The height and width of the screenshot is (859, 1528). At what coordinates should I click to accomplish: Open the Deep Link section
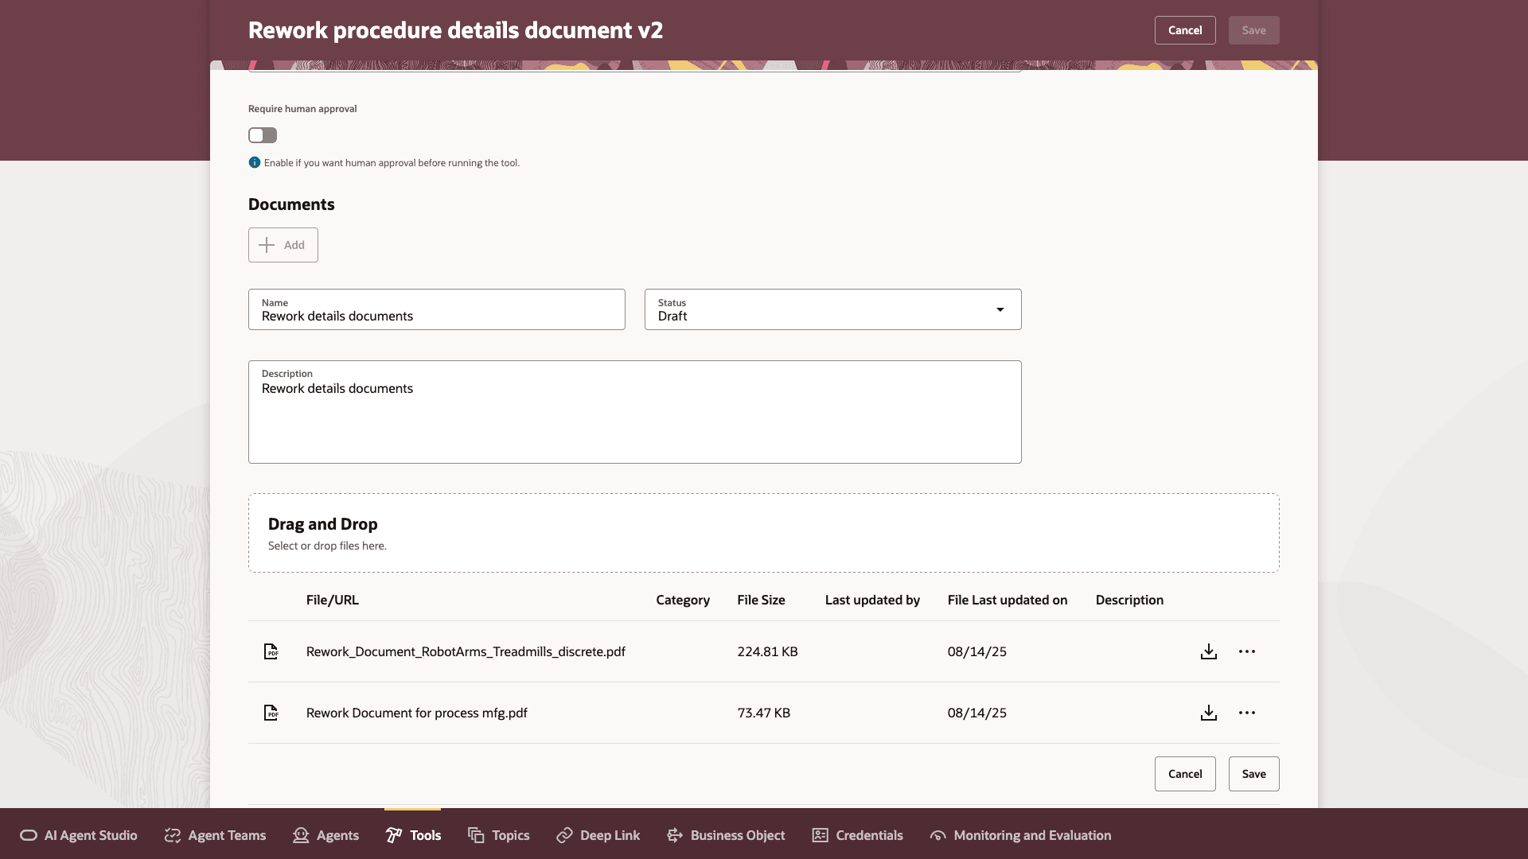coord(597,835)
